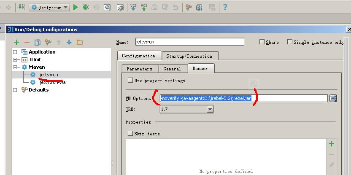Image resolution: width=351 pixels, height=175 pixels.
Task: Switch to the Configuration tab
Action: pos(139,56)
